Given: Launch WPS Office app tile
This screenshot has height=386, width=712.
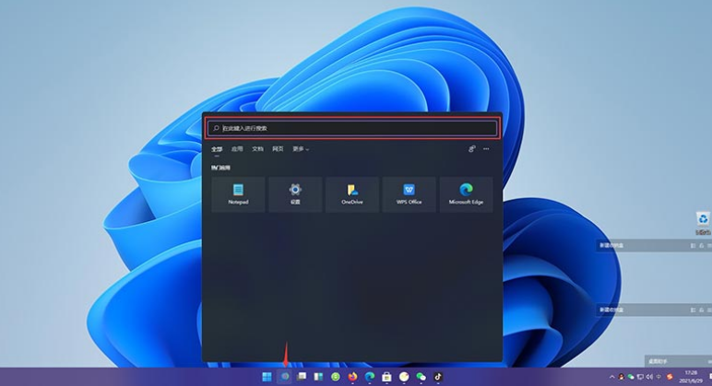Looking at the screenshot, I should (x=409, y=194).
